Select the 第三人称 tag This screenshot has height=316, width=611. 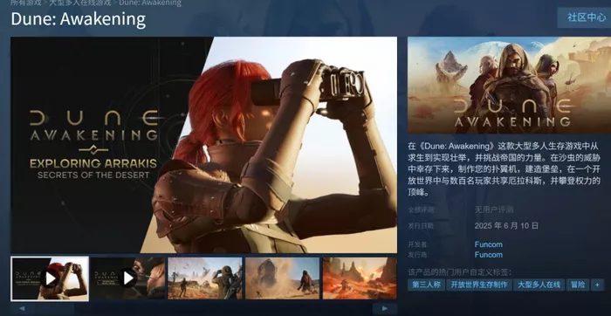[426, 285]
